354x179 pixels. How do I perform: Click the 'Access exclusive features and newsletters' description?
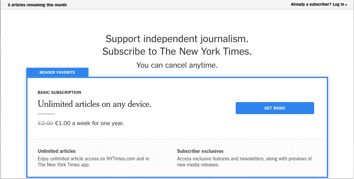pyautogui.click(x=244, y=162)
